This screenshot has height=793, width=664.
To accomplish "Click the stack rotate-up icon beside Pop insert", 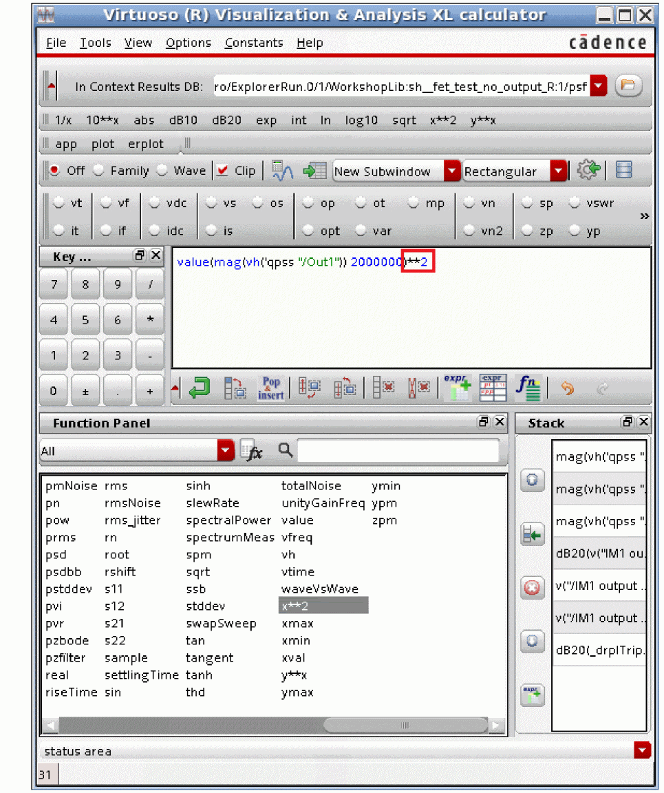I will click(309, 388).
